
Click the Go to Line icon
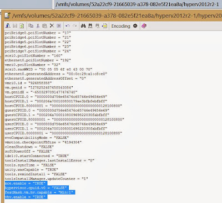[104, 26]
